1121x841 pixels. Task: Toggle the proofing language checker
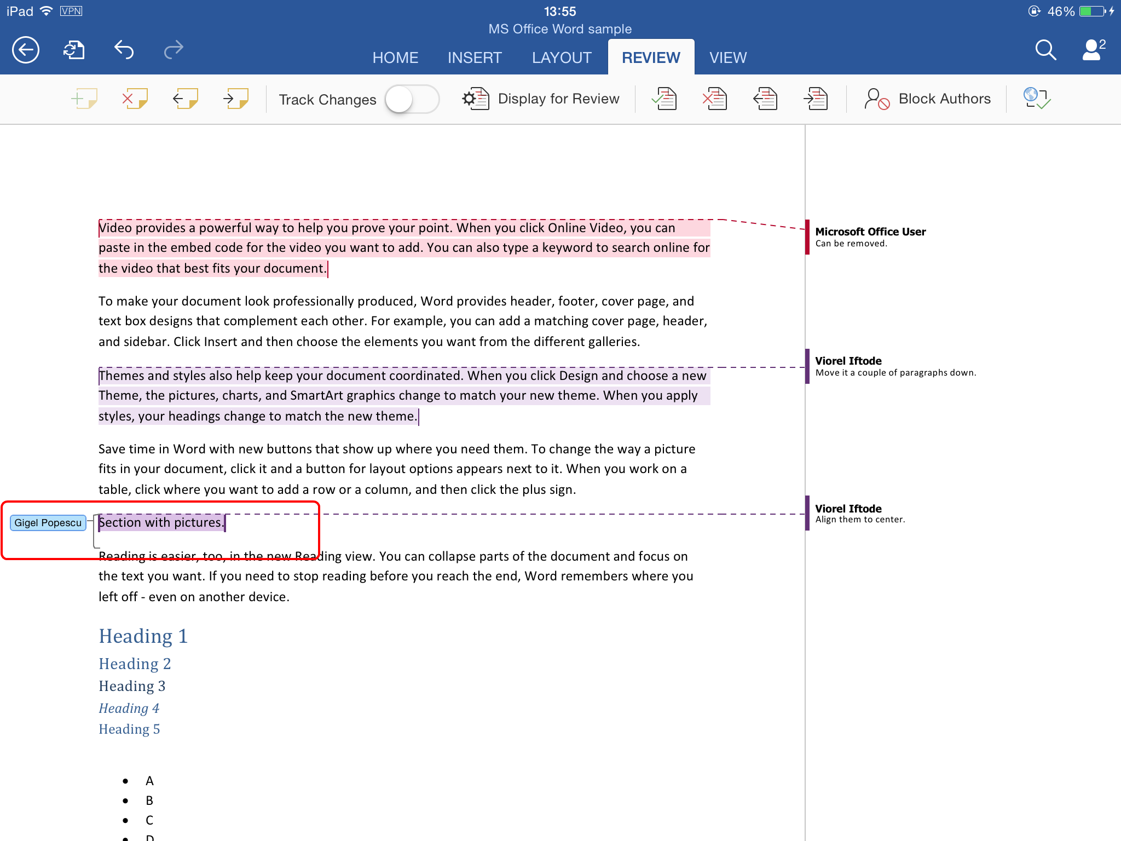click(x=1036, y=99)
